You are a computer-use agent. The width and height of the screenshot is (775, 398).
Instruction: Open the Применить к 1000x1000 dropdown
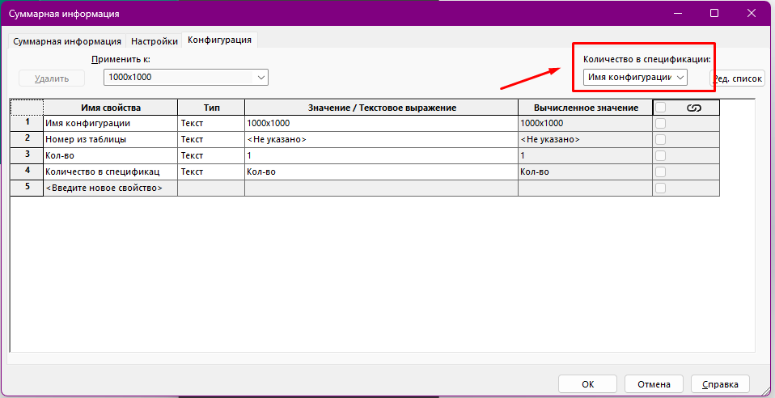[186, 77]
